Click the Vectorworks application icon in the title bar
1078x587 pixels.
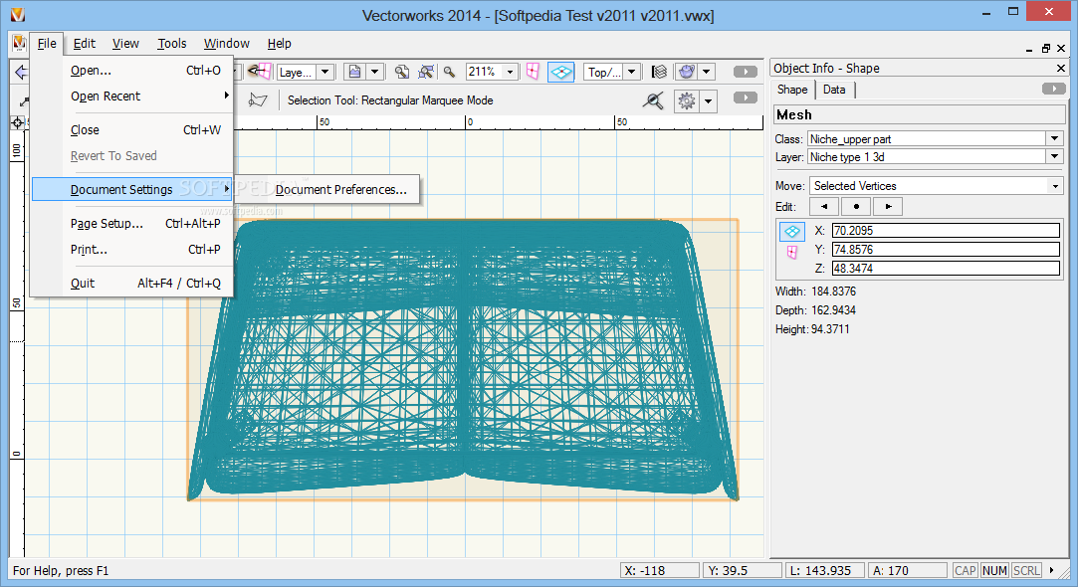(x=18, y=15)
